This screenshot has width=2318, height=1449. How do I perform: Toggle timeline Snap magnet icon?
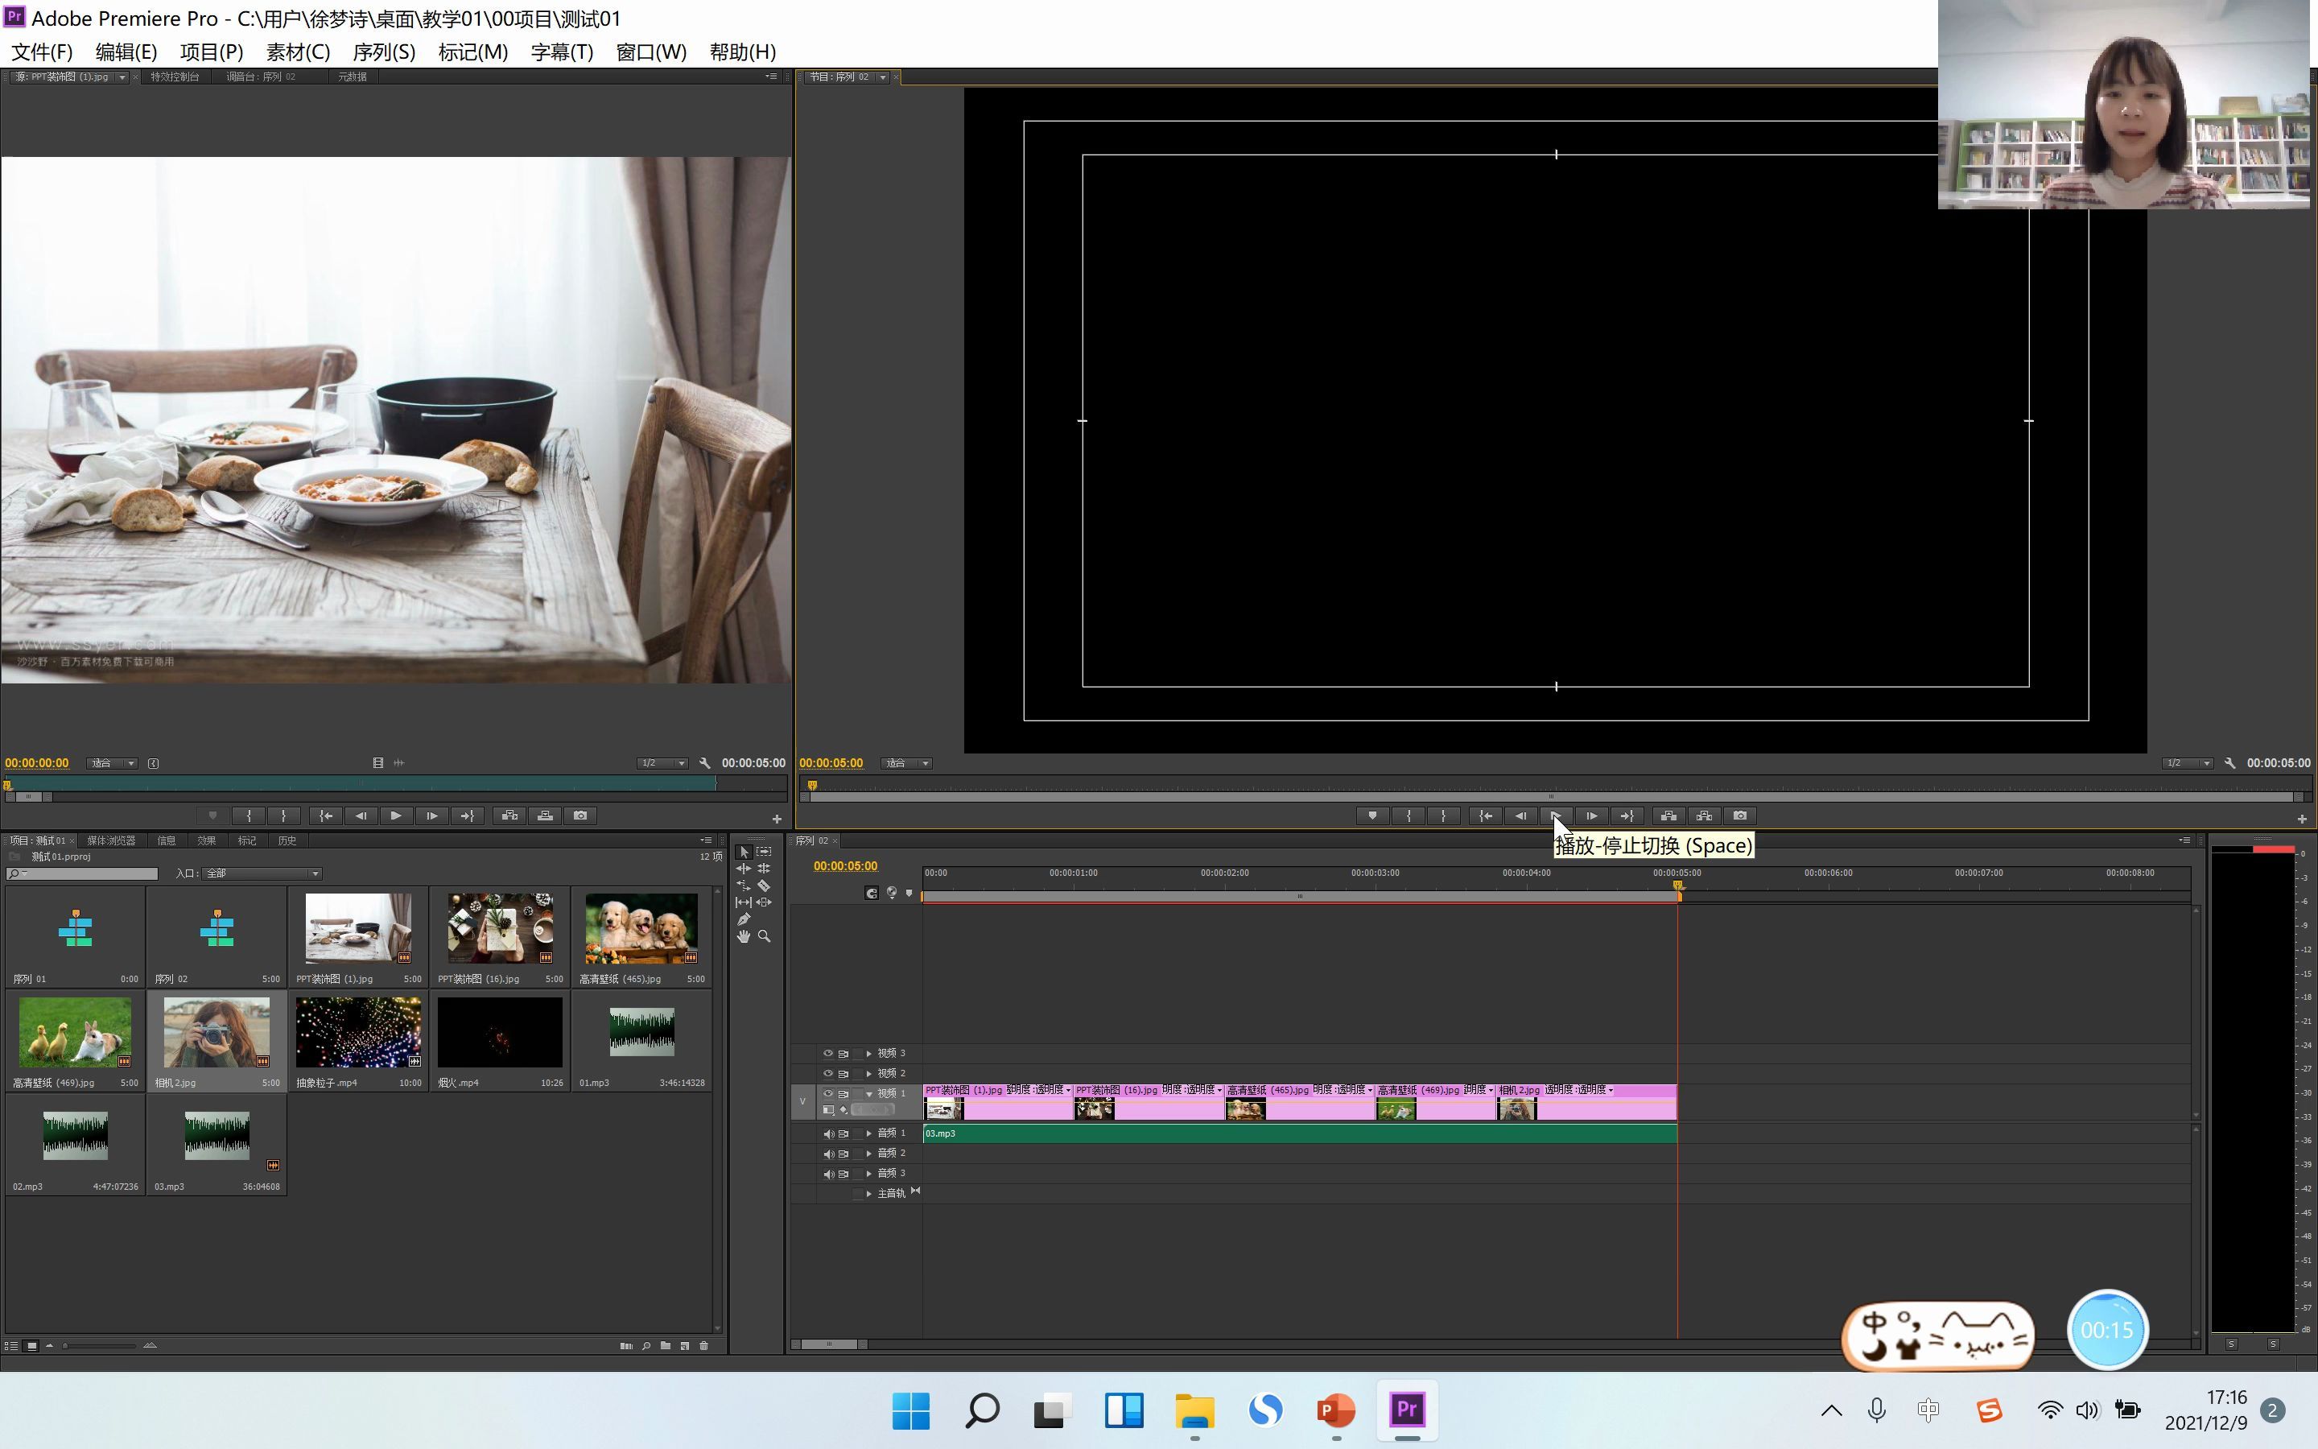tap(872, 894)
